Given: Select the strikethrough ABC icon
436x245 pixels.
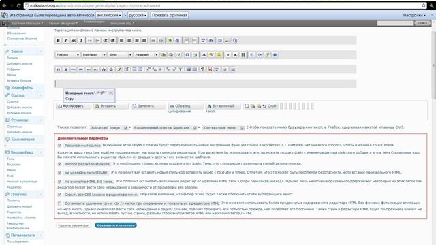Looking at the screenshot, I should [73, 41].
